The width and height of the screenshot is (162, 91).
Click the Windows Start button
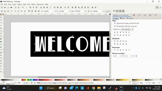click(41, 88)
